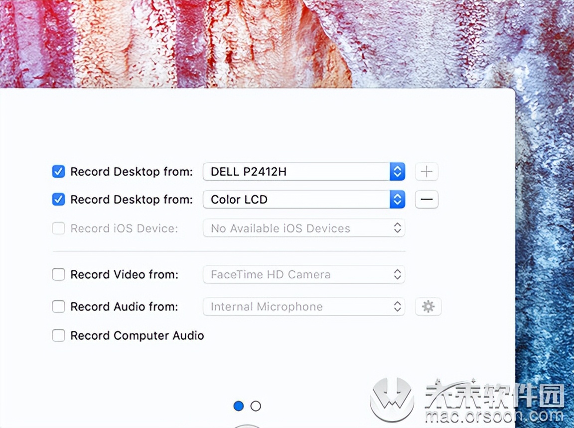Viewport: 574px width, 428px height.
Task: Click the stepper arrows beside Internal Microphone
Action: tap(397, 307)
